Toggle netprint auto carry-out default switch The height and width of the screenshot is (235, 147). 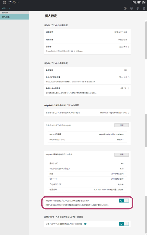(124, 200)
